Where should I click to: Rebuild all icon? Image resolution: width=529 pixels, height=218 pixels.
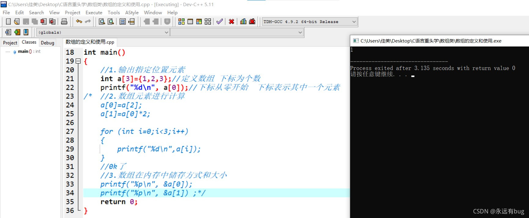208,21
